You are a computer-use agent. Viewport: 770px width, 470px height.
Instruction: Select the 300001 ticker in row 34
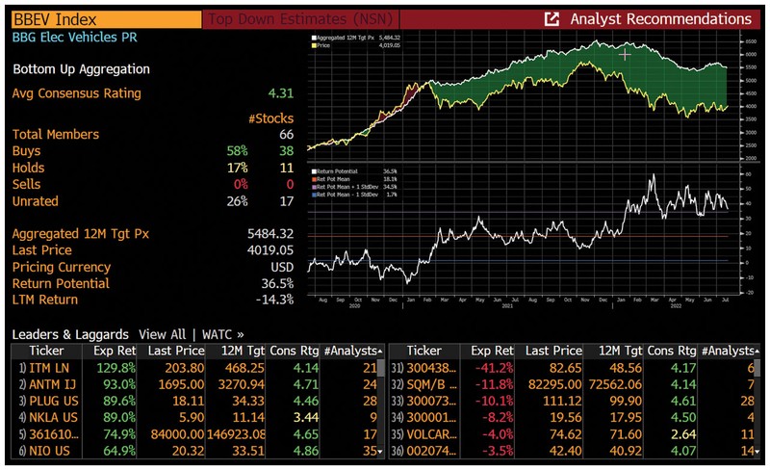click(431, 418)
